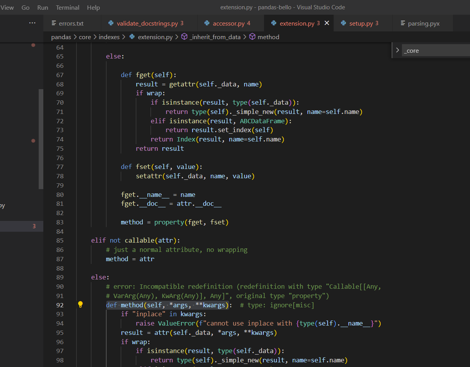Click cube symbol icon before _inherit_from_data breadcrumb

(x=184, y=37)
